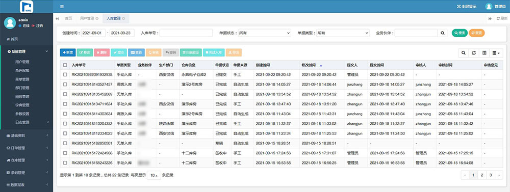Image resolution: width=510 pixels, height=192 pixels.
Task: Click the 扫码验证 button
Action: [x=191, y=52]
